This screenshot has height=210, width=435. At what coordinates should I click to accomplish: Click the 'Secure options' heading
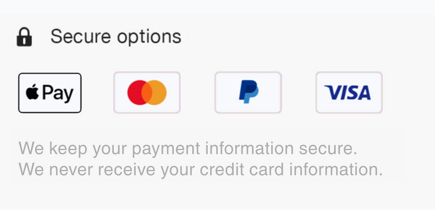coord(115,37)
